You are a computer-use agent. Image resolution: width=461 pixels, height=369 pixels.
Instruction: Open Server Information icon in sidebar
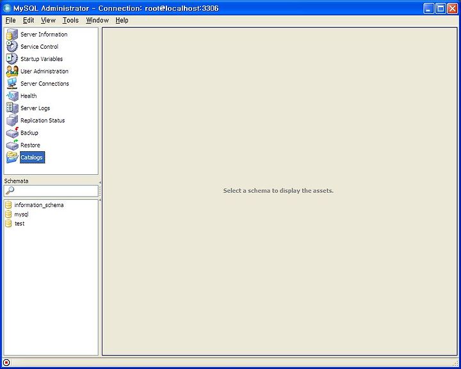(12, 34)
